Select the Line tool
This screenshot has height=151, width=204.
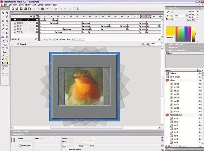point(3,17)
